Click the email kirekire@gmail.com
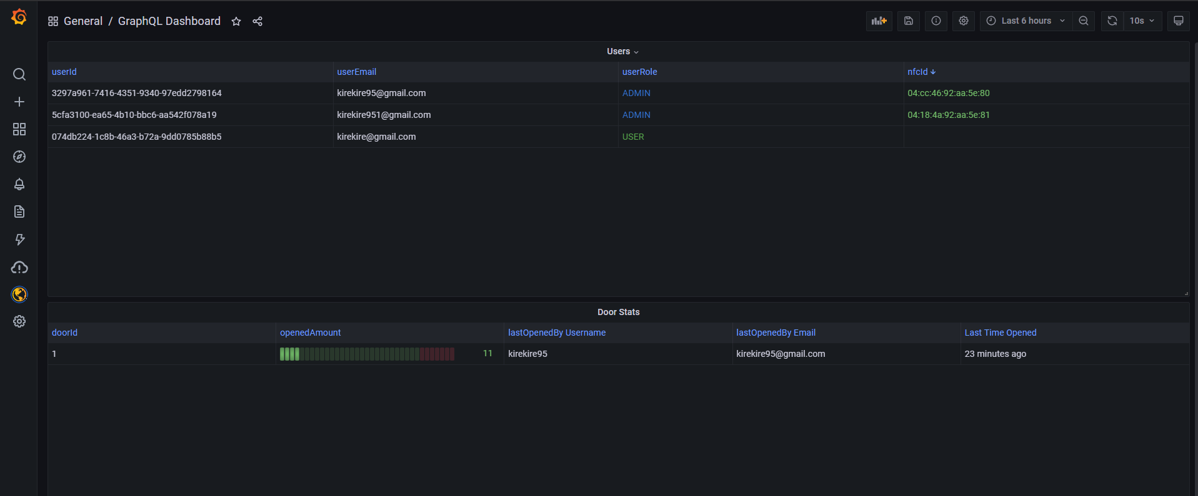The image size is (1198, 496). [x=377, y=137]
